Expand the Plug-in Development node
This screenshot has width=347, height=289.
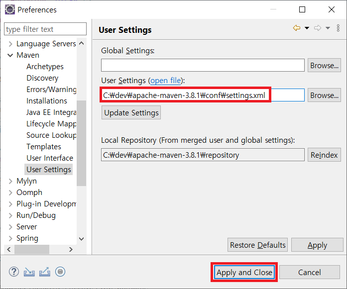pos(10,204)
